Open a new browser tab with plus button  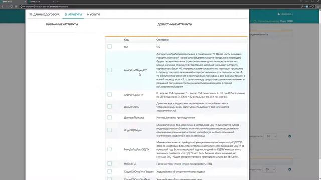58,2
